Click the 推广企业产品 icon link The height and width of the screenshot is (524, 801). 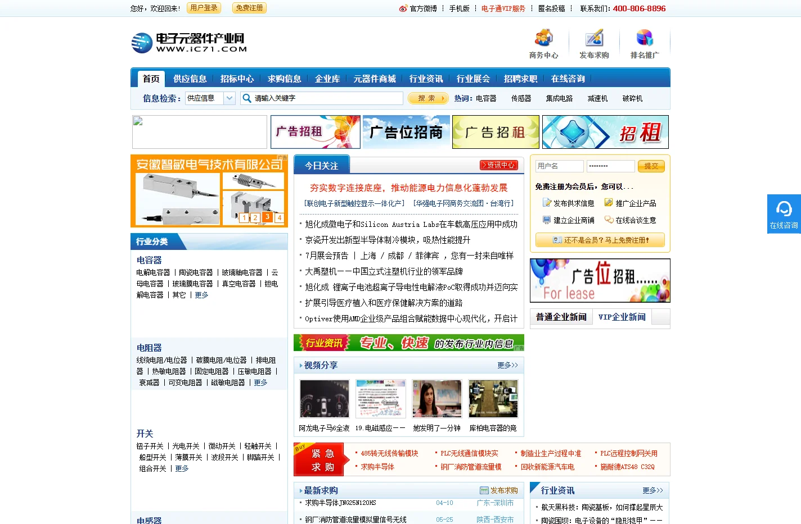pyautogui.click(x=630, y=203)
